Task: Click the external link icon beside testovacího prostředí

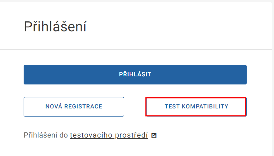Action: point(154,135)
